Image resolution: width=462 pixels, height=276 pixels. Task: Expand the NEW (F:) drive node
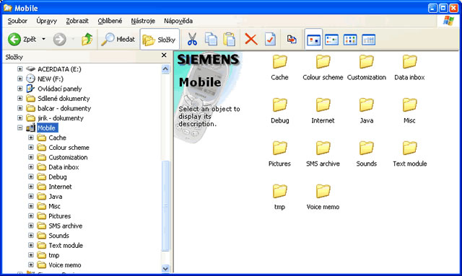click(19, 79)
